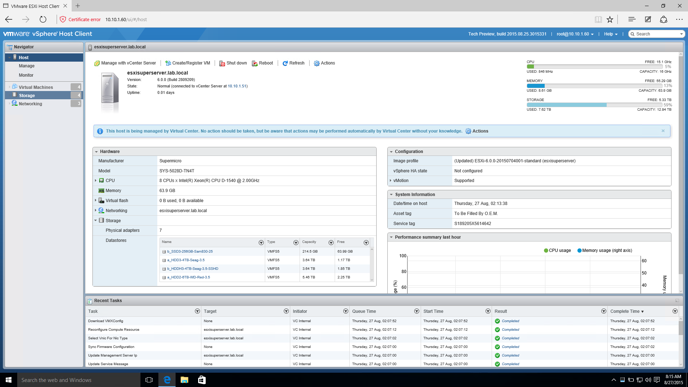Open datastore b_HDDH3-4TB-Seag-3.5-SSHD
The height and width of the screenshot is (387, 688).
[193, 269]
